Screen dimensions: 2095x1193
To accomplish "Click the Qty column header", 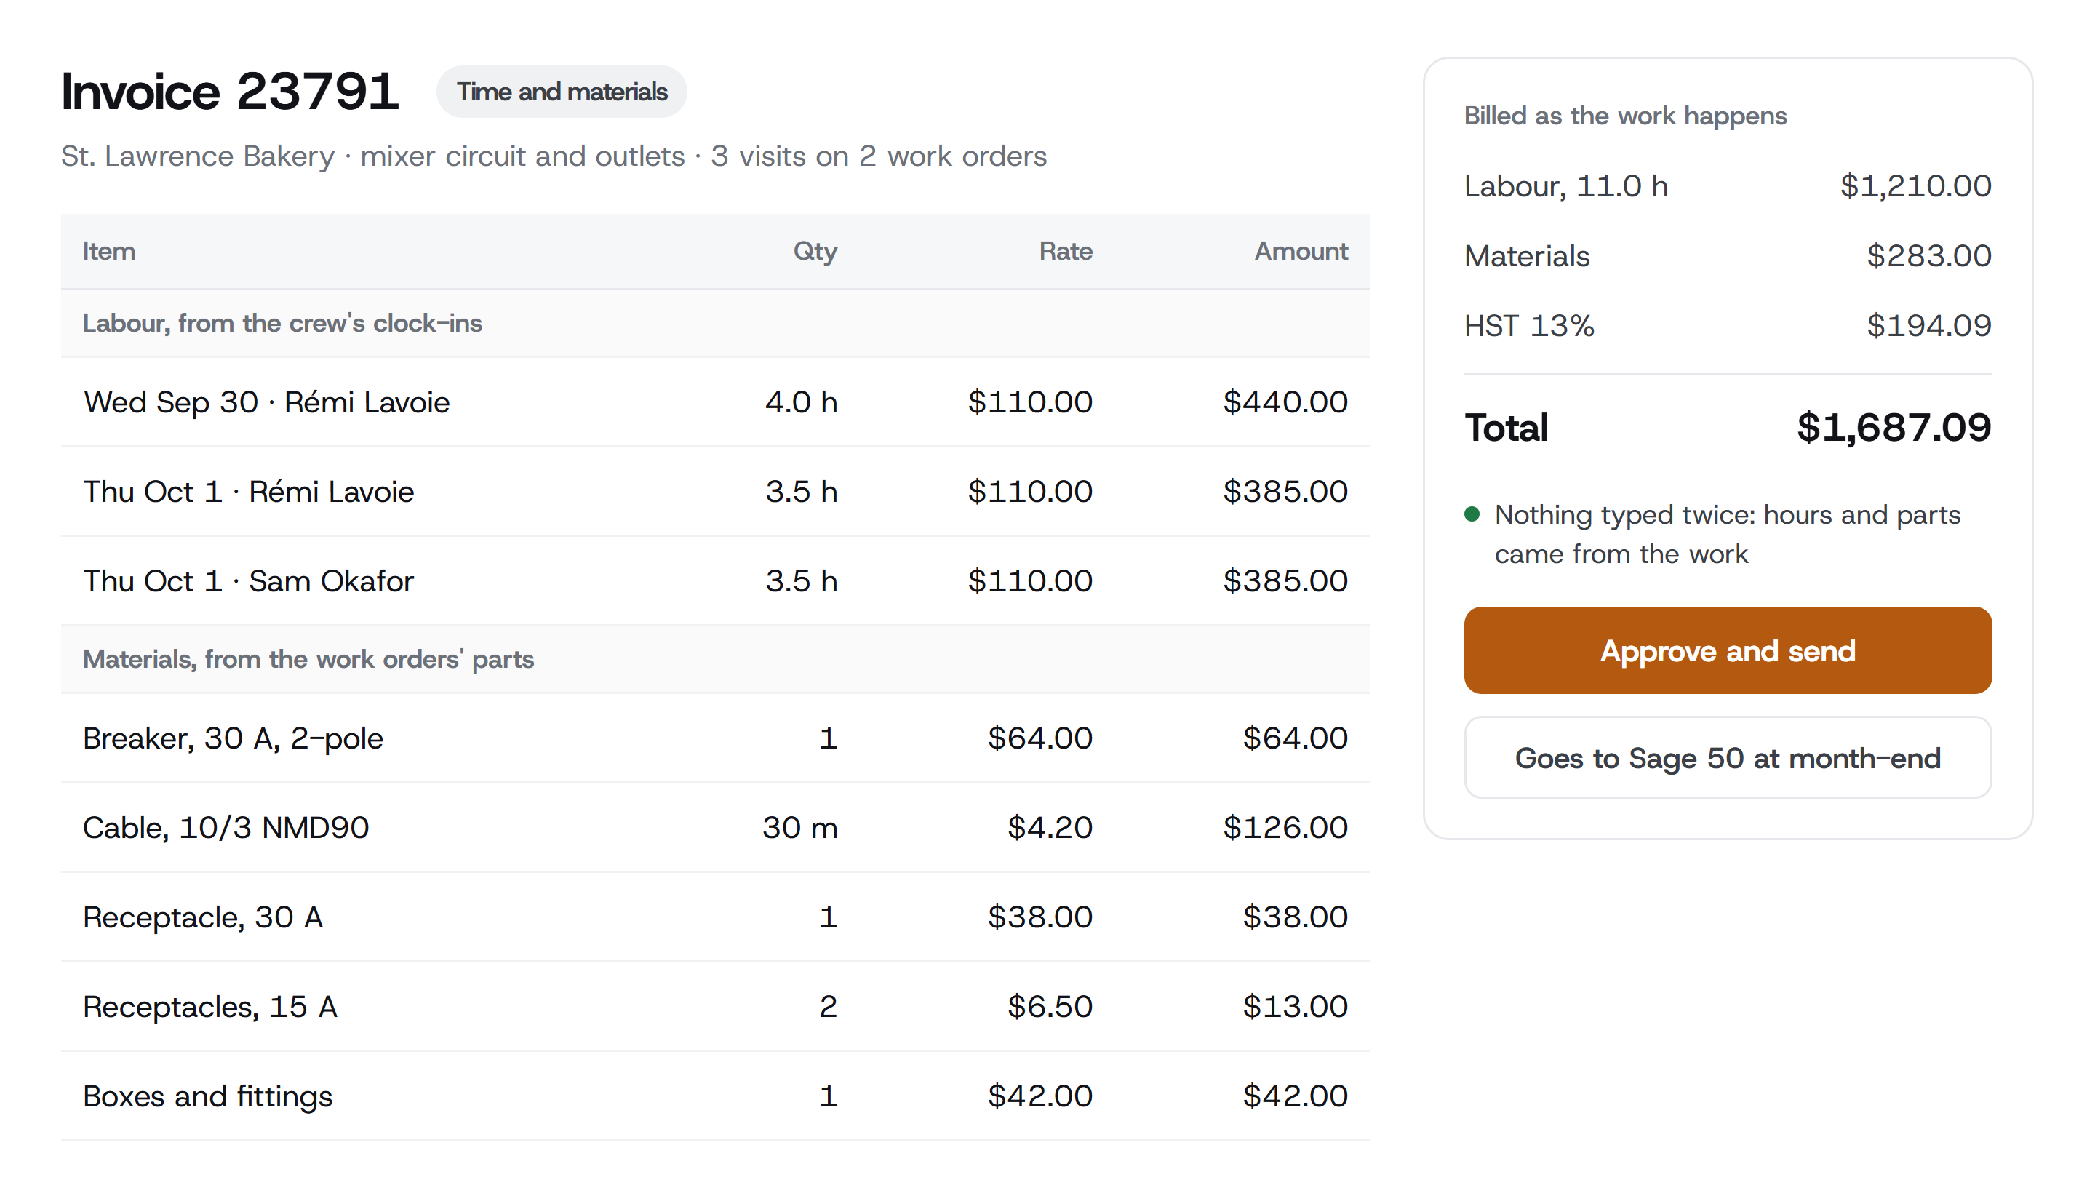I will tap(815, 251).
